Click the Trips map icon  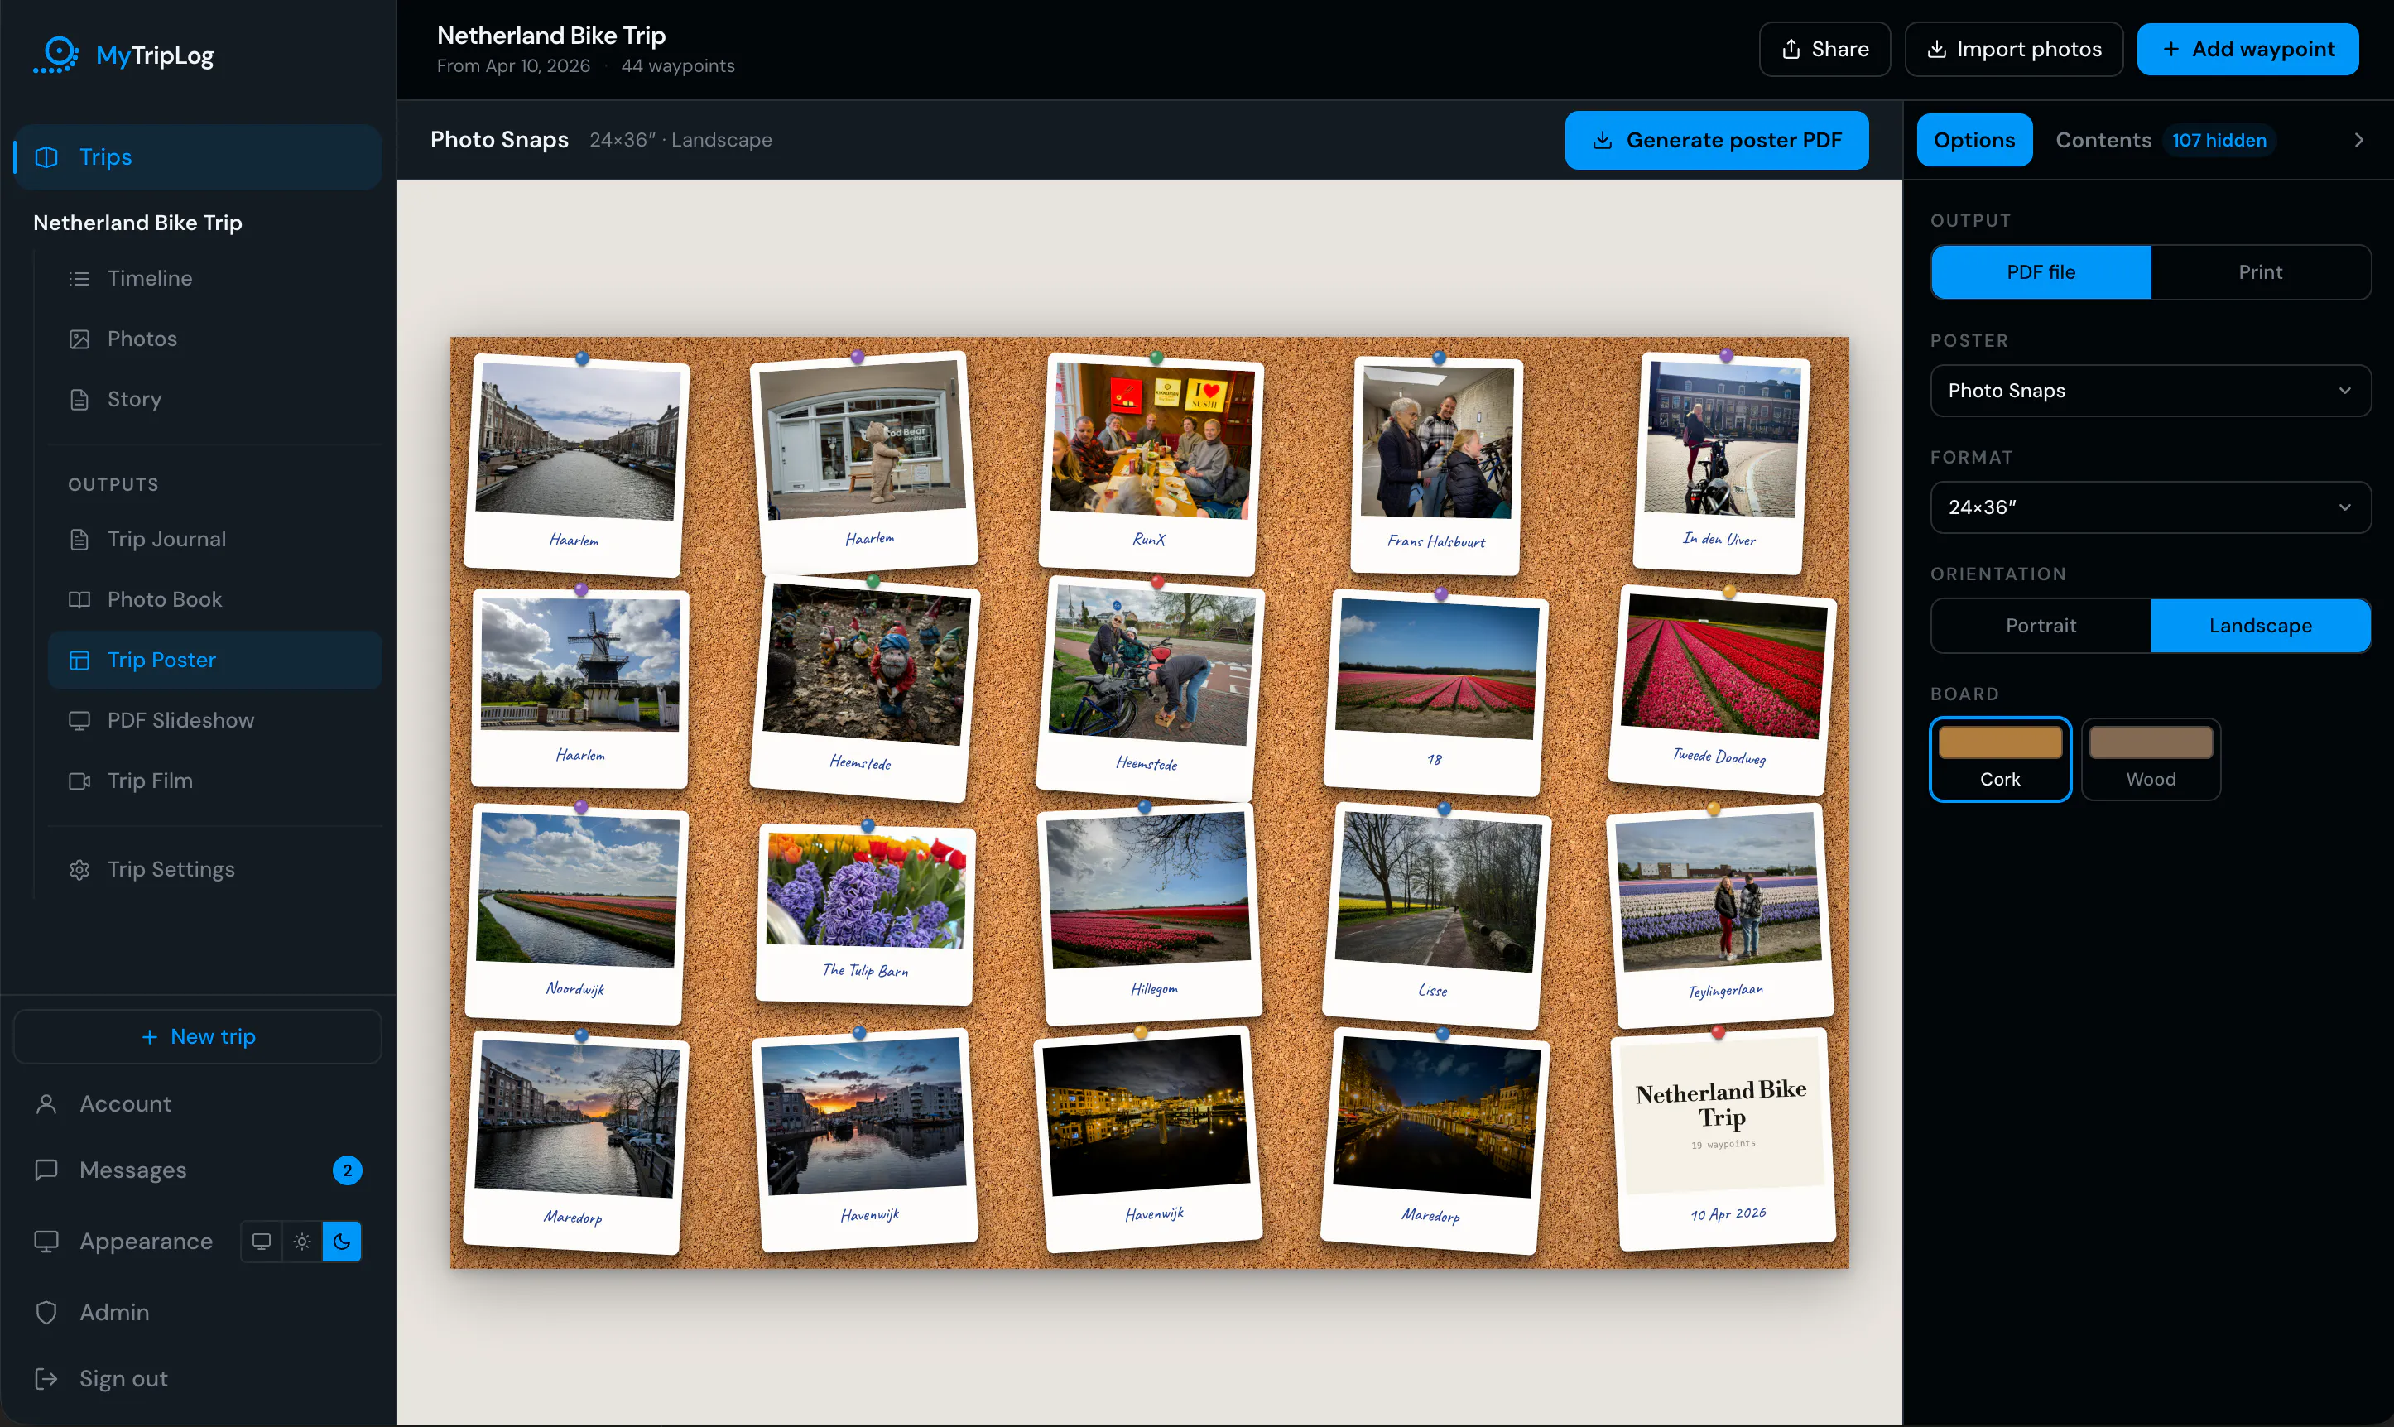pos(46,158)
